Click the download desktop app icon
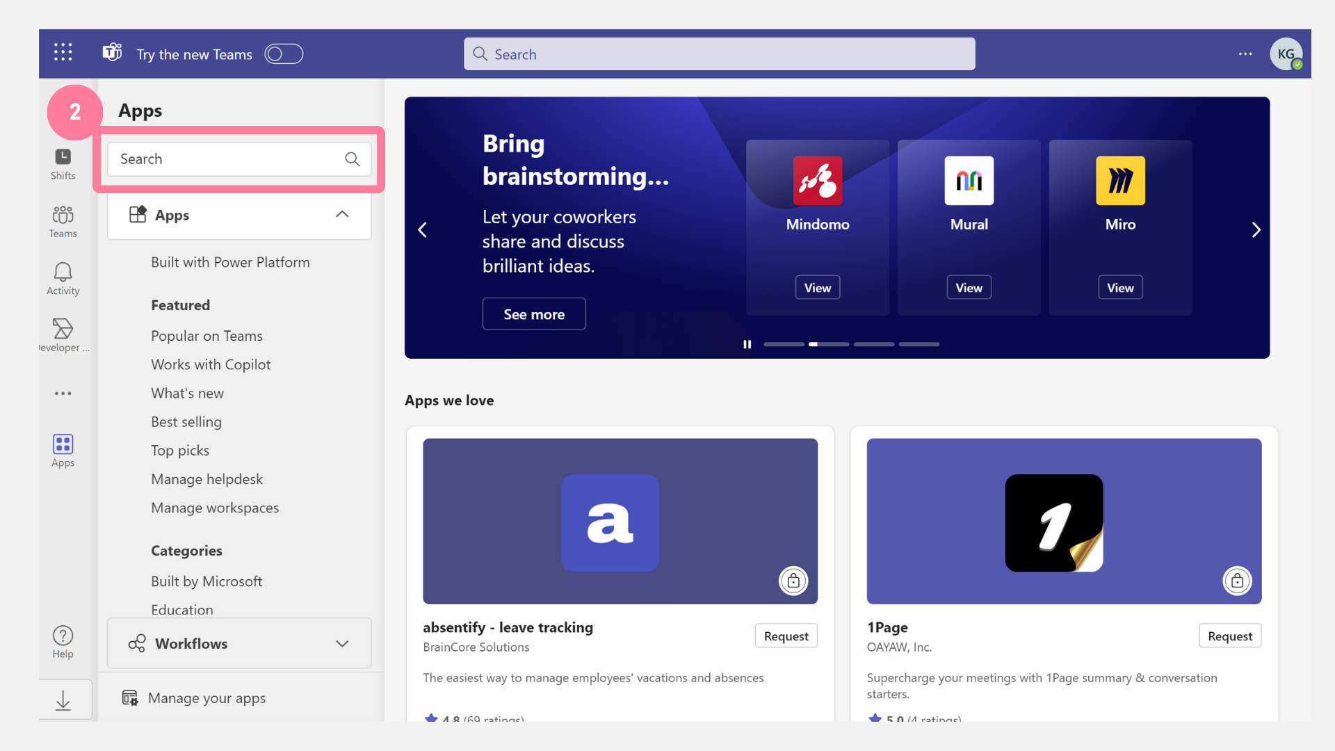The width and height of the screenshot is (1335, 751). coord(63,700)
